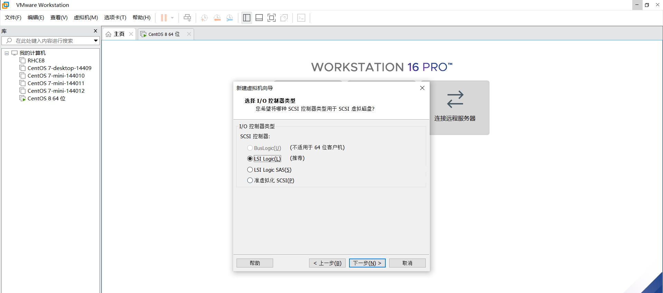Select CentOS 7-mini-144011 in library
This screenshot has width=663, height=293.
coord(56,83)
